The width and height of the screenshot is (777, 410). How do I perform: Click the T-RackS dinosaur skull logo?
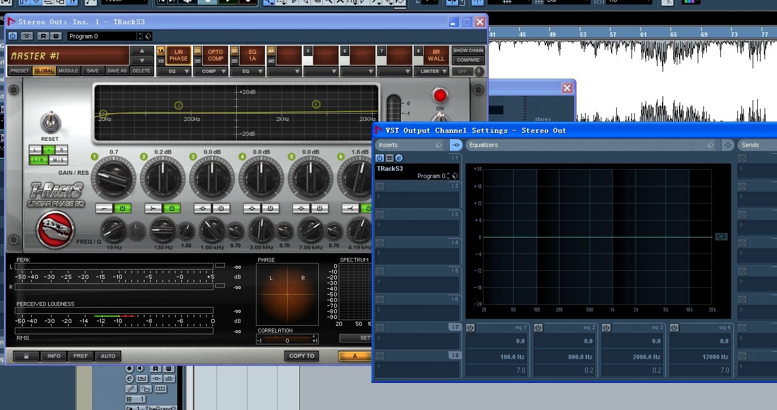(55, 229)
